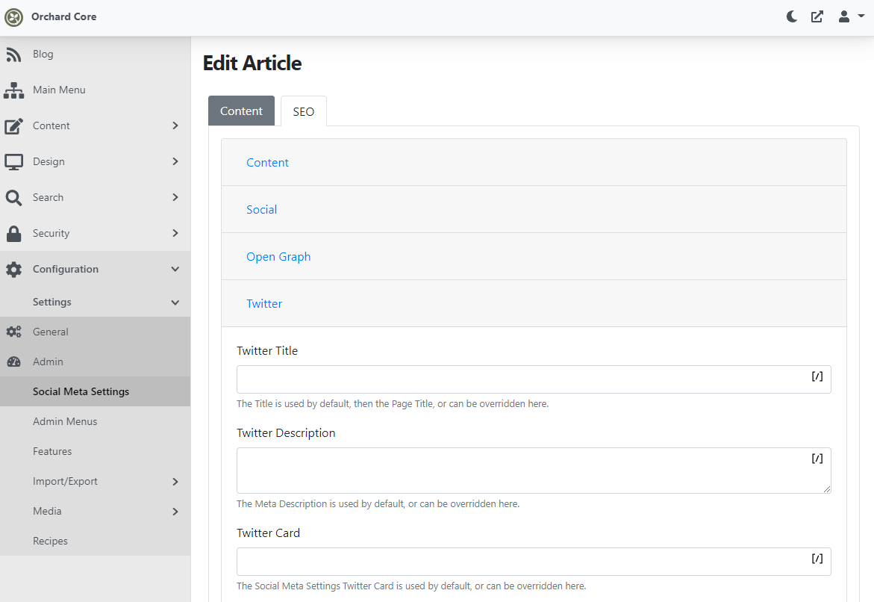Expand the Import/Export submenu chevron

point(175,482)
